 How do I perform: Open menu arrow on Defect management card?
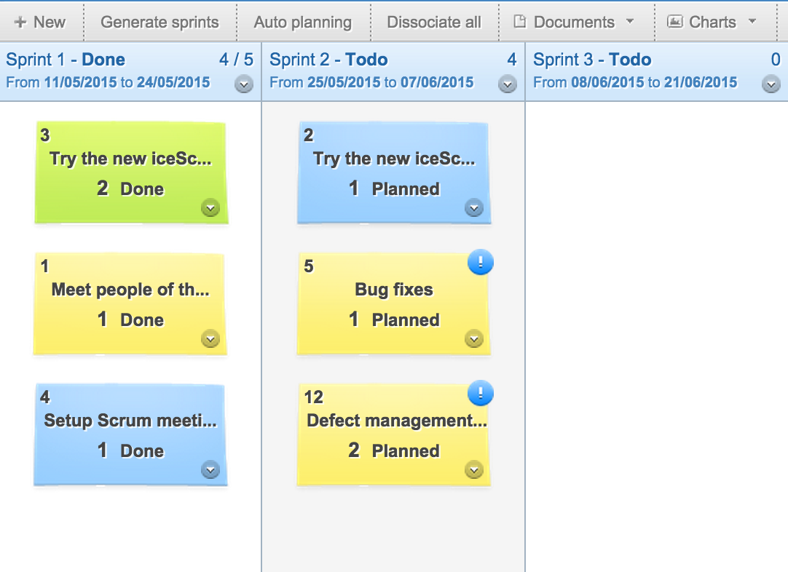pyautogui.click(x=474, y=470)
